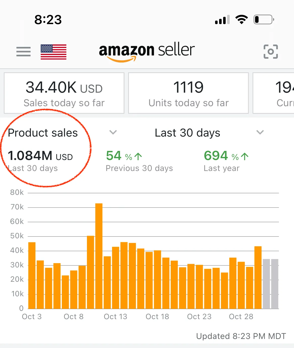Tap the US flag marketplace selector
This screenshot has height=348, width=294.
[x=54, y=52]
